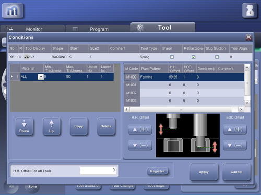
Task: Move the row with the Up arrow button
Action: (x=52, y=126)
